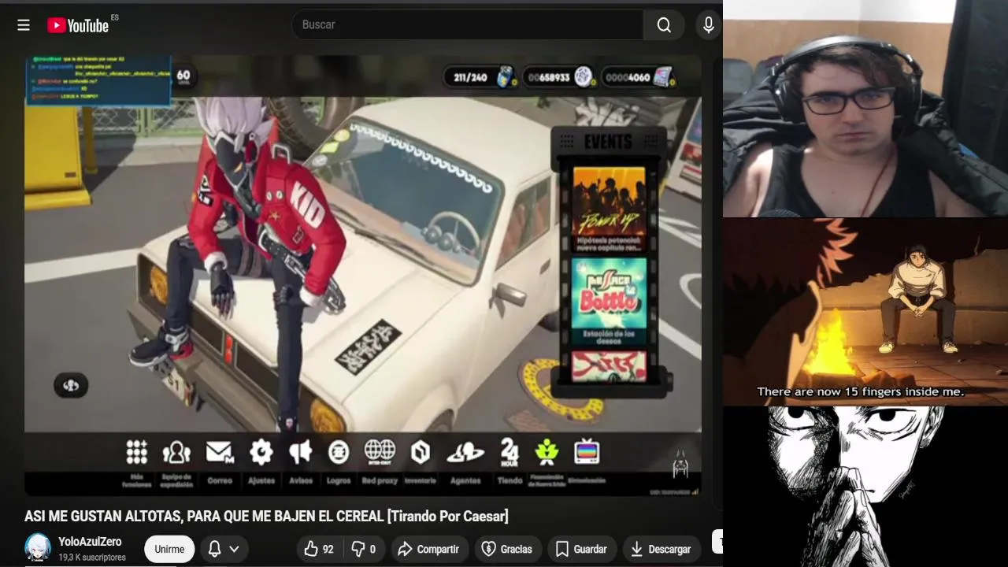Click the '15 fingers inside me' anime image

tap(865, 312)
